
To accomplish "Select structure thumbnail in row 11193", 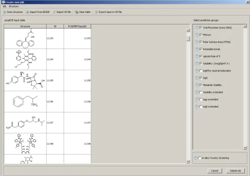I will [x=25, y=39].
